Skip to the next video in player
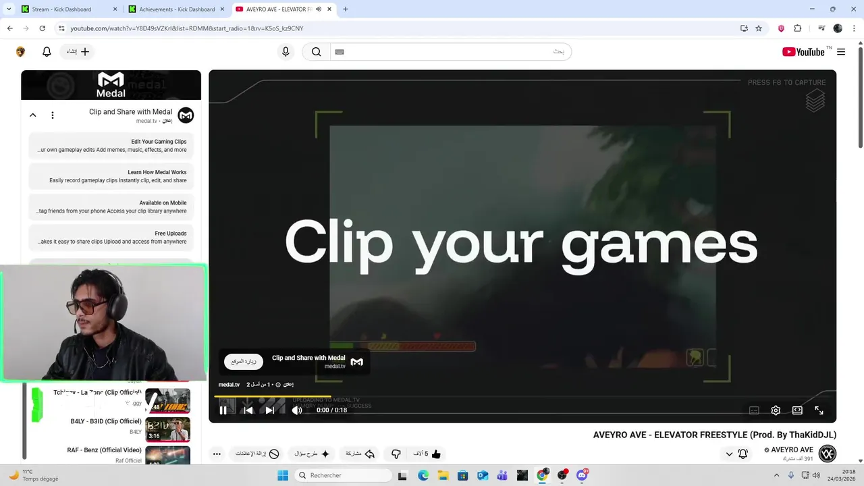 270,410
